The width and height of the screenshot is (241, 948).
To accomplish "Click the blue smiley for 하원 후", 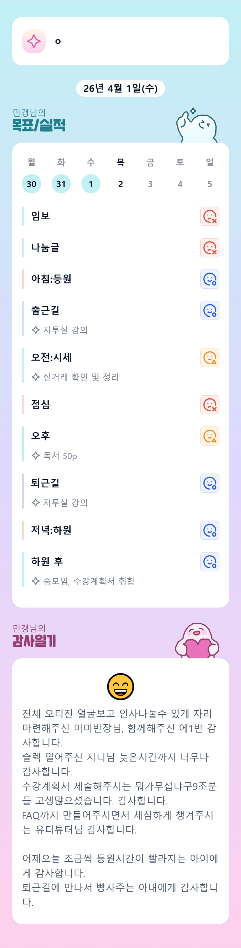I will pos(210,562).
